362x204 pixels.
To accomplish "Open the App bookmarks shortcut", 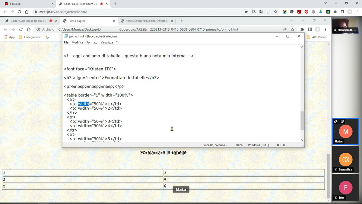I will point(9,37).
